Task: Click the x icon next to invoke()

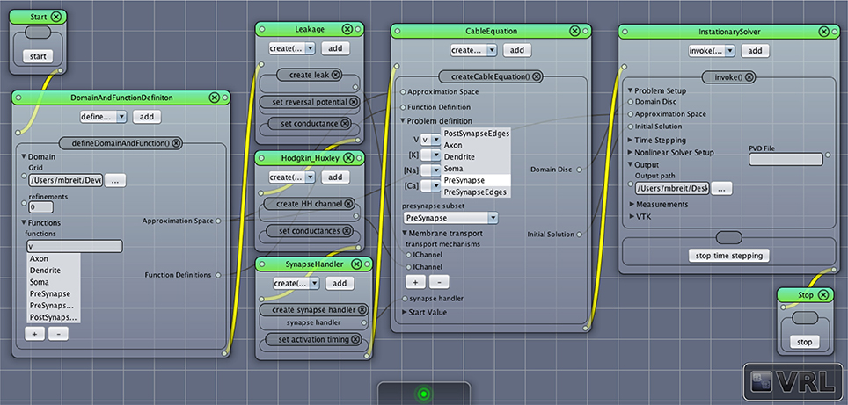Action: [x=749, y=76]
